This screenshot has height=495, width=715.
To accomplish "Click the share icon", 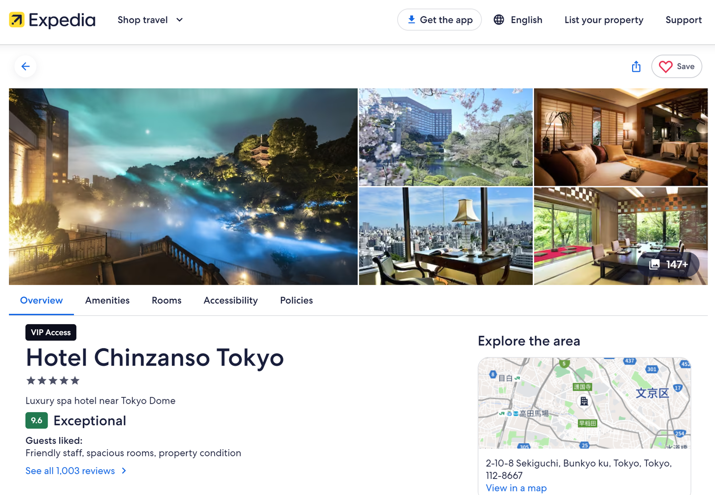I will (x=636, y=67).
